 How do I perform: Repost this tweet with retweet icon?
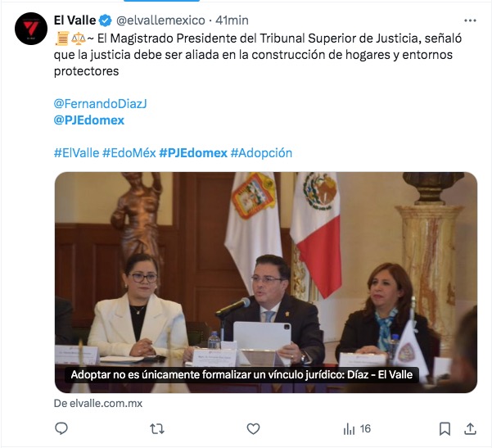(157, 428)
